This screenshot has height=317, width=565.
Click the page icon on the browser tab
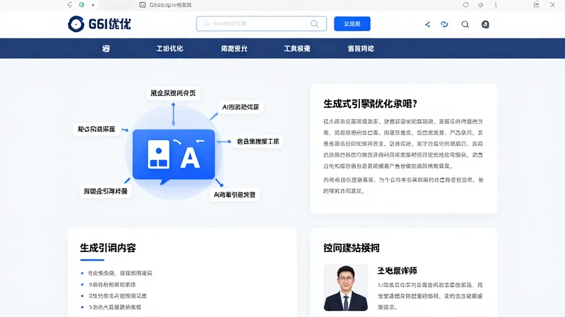click(x=142, y=5)
